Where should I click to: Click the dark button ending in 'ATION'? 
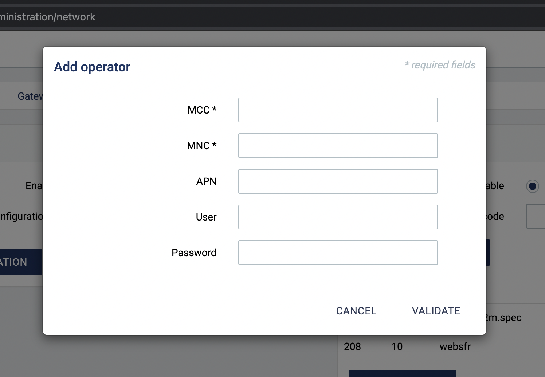(x=20, y=262)
